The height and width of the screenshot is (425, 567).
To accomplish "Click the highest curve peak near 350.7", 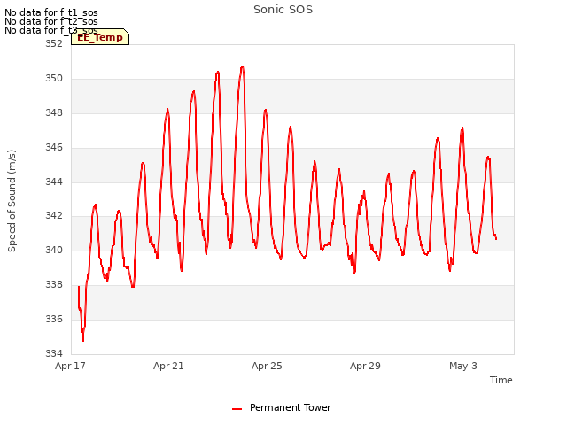I will (242, 66).
